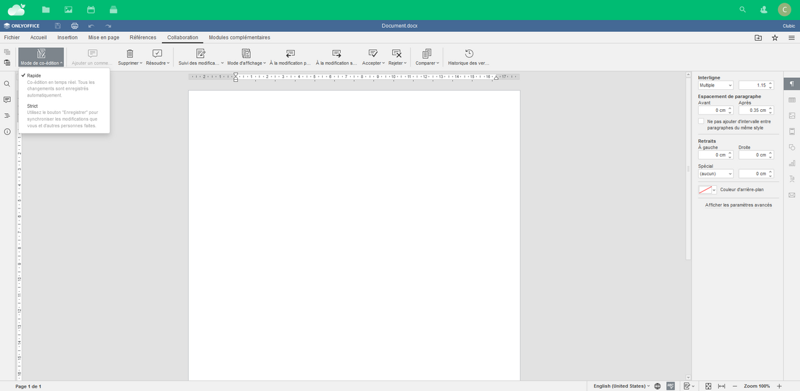The image size is (800, 391).
Task: Set the document language globe icon
Action: (657, 386)
